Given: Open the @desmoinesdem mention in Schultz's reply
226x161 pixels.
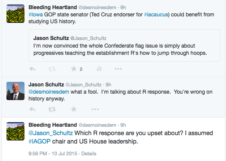Looking at the screenshot, I should click(49, 92).
